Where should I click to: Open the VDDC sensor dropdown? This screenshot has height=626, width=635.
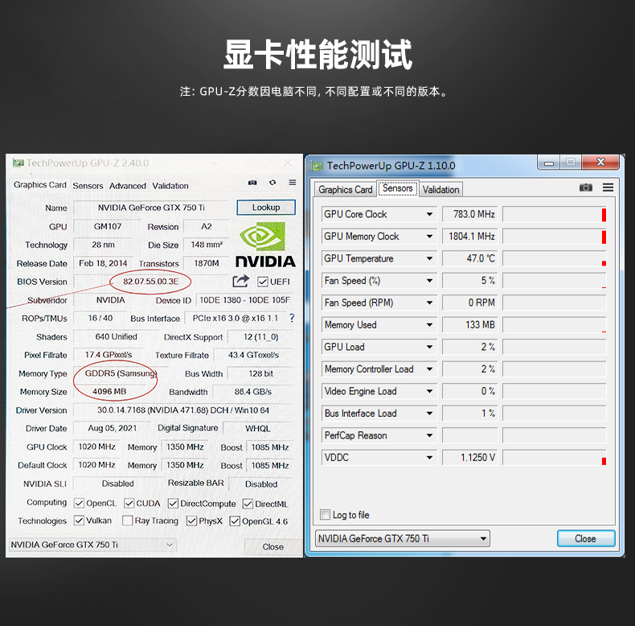[x=429, y=458]
